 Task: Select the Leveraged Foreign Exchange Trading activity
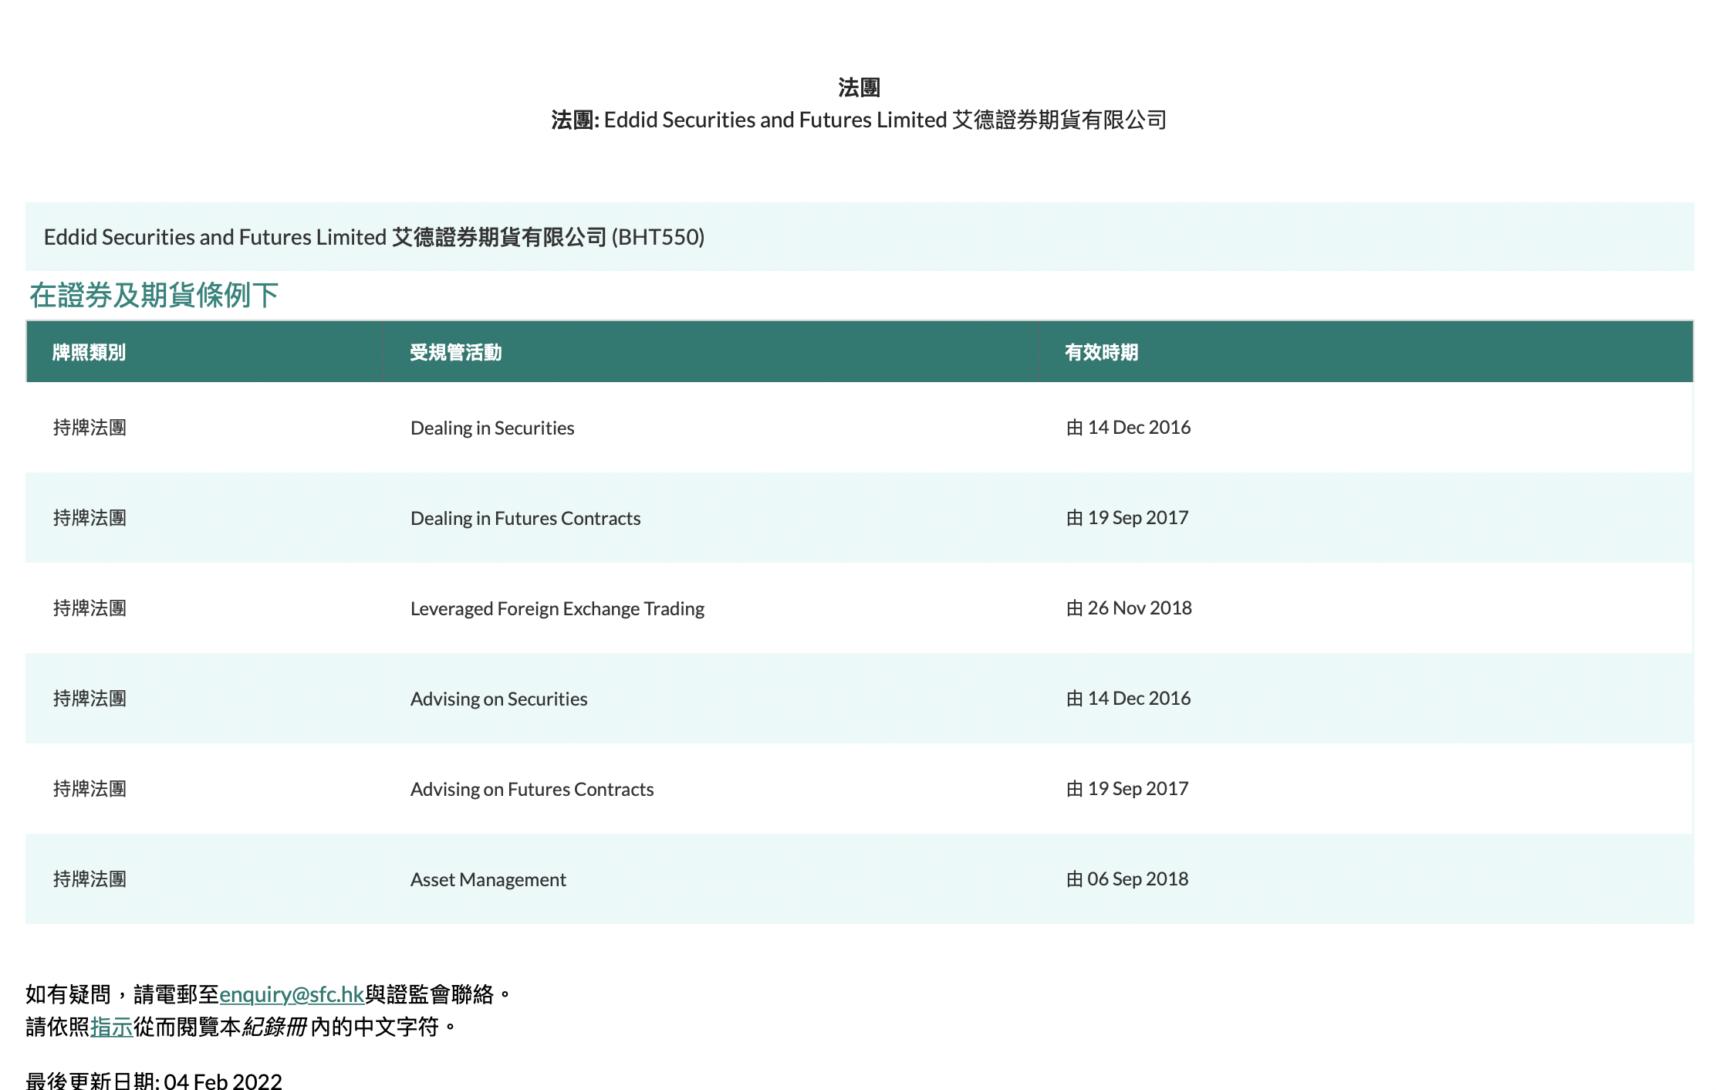557,608
